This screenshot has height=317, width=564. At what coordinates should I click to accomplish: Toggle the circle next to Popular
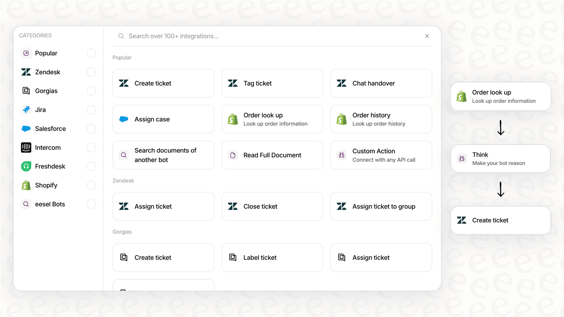[91, 53]
